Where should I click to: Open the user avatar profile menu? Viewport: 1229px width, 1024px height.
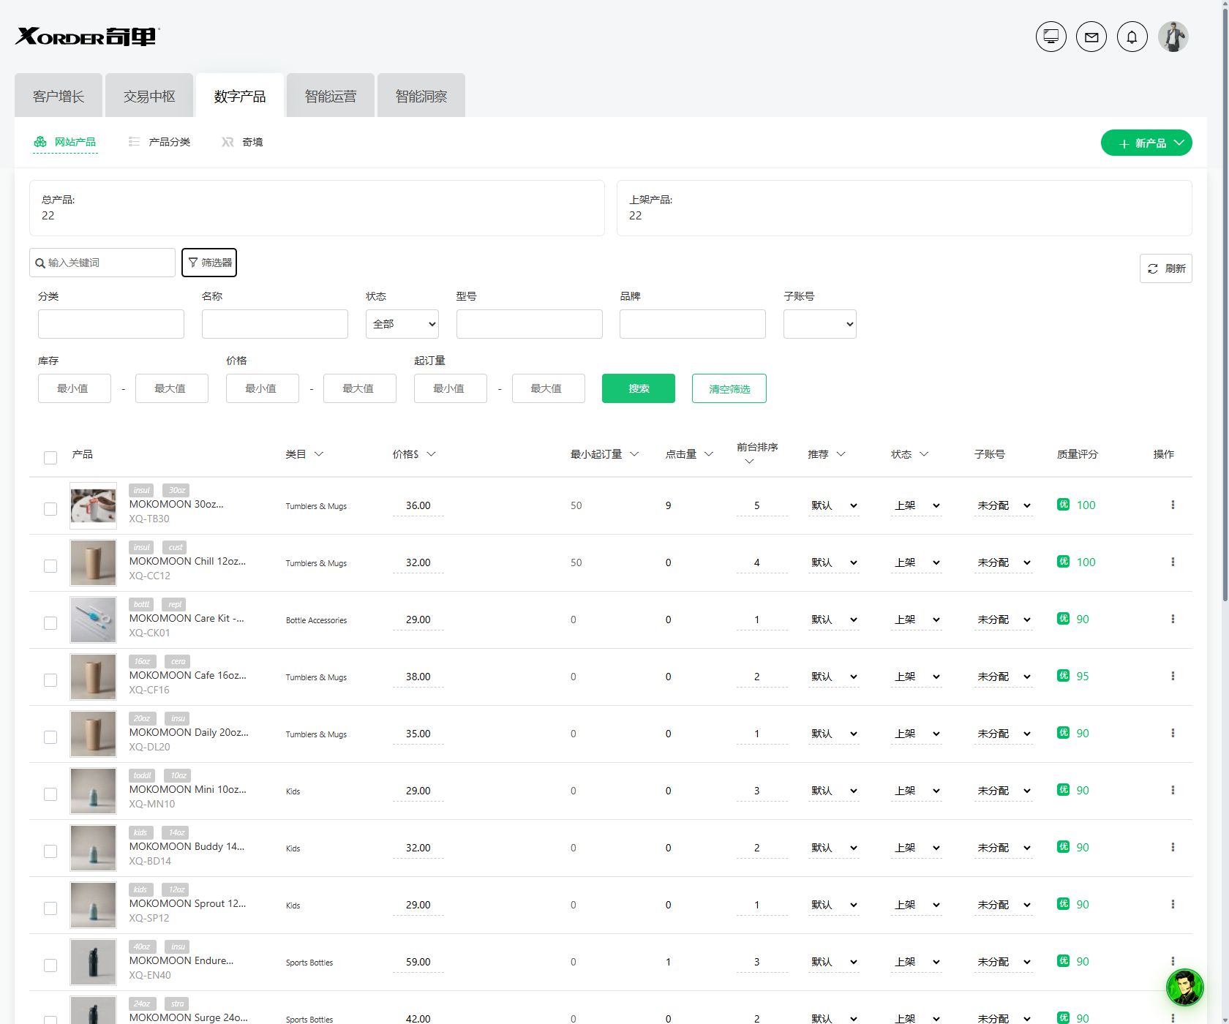pos(1173,37)
